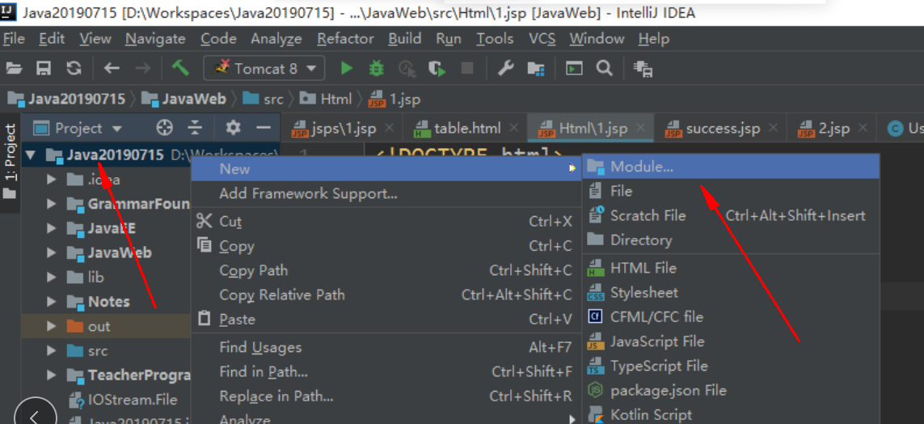Open Project Structure toolbar icon
This screenshot has width=924, height=424.
pyautogui.click(x=536, y=69)
